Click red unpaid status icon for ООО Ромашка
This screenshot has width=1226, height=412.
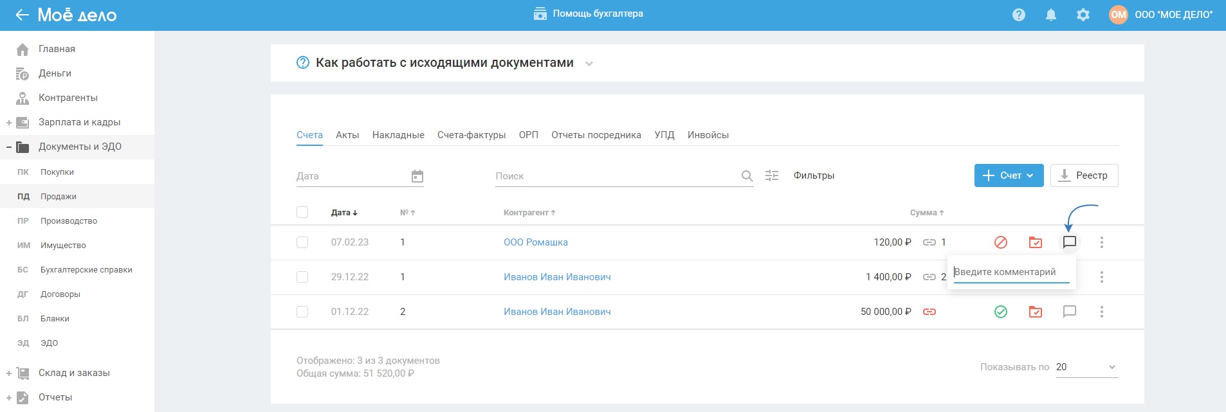point(1001,242)
